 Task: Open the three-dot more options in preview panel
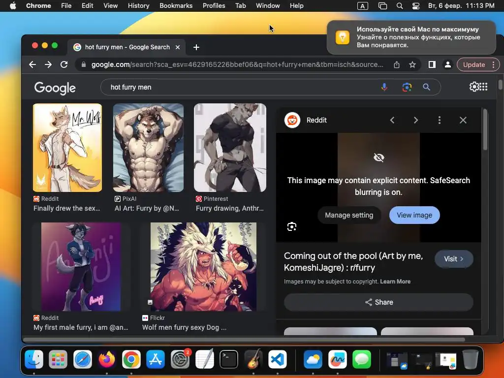click(x=440, y=120)
